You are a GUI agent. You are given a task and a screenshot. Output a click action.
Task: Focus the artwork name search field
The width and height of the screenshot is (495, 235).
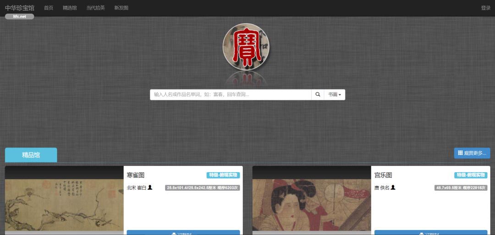(231, 94)
